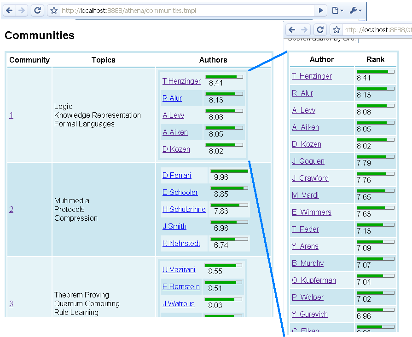Click the 7.04 rank value for O_Kupferman

pyautogui.click(x=364, y=282)
